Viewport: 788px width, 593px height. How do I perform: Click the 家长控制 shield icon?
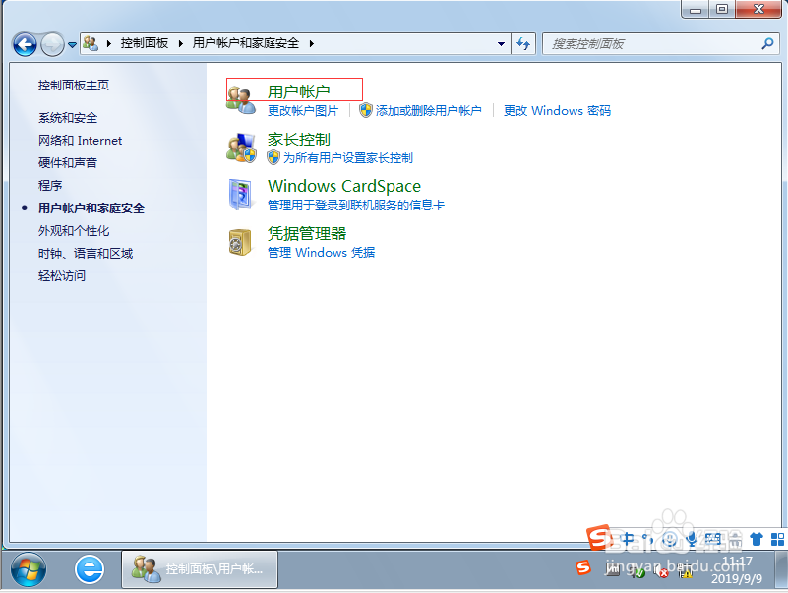[241, 148]
